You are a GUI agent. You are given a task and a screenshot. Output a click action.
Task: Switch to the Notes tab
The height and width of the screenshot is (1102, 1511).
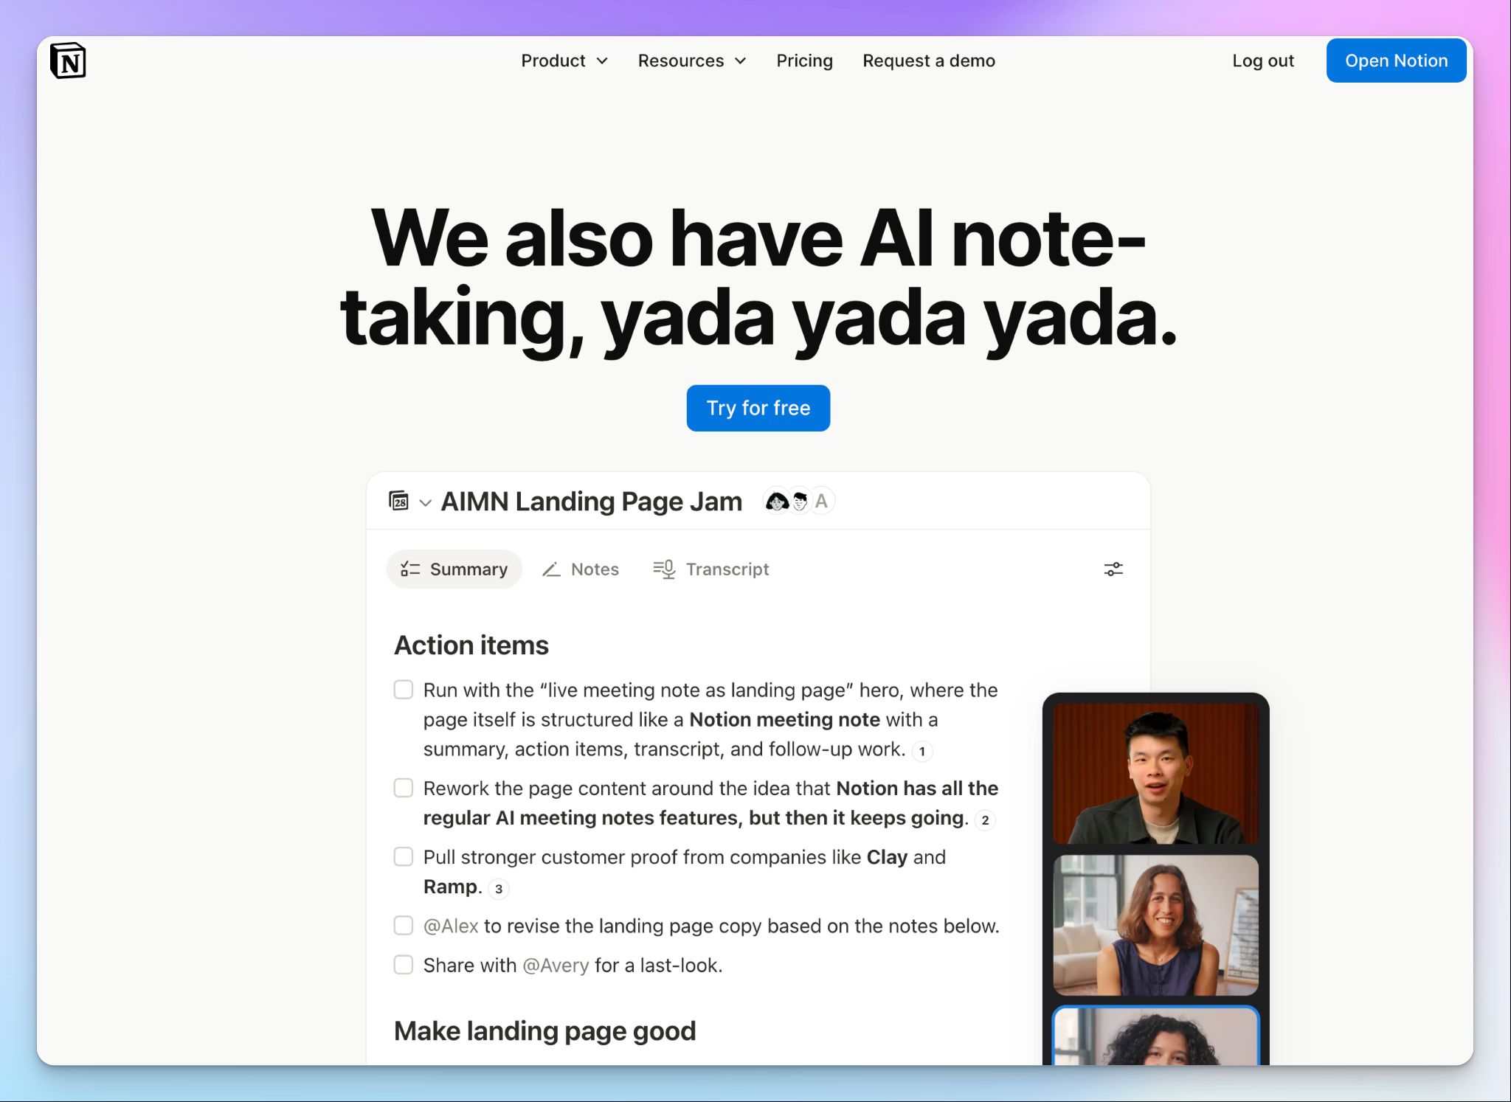(581, 569)
